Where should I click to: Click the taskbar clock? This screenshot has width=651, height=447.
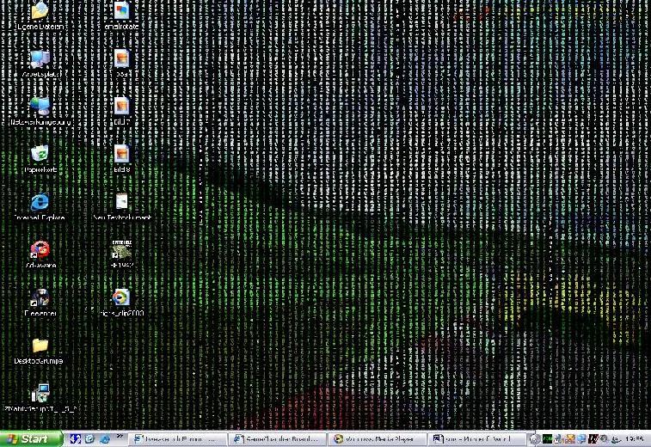pyautogui.click(x=634, y=438)
